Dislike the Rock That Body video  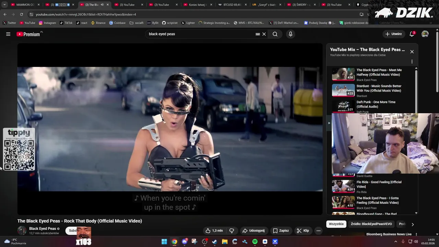(232, 231)
